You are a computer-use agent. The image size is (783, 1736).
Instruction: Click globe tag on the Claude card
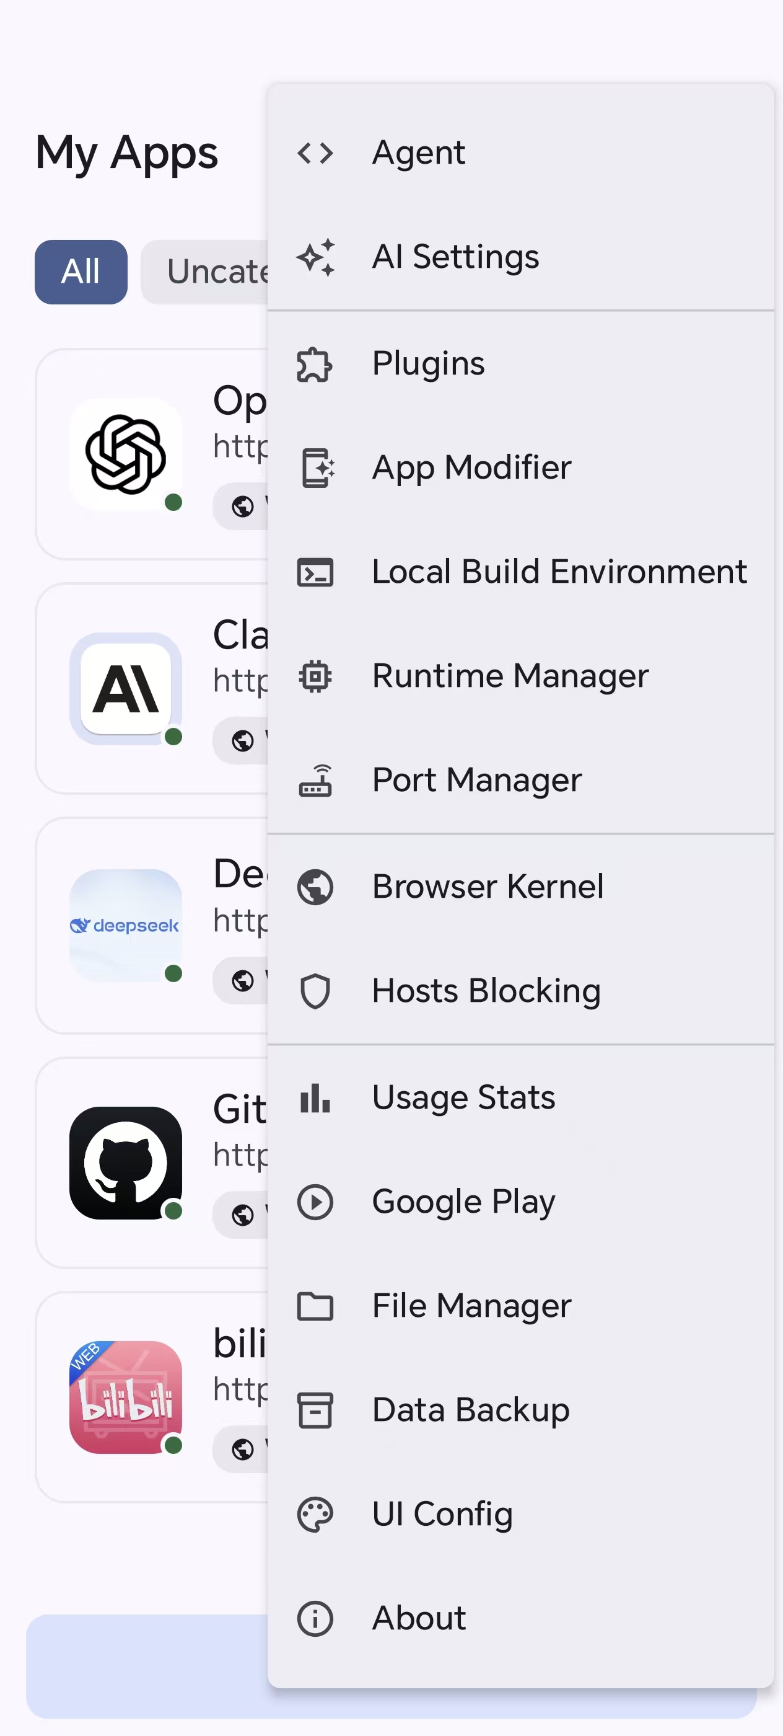click(x=241, y=741)
